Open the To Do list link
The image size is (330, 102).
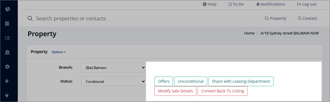[236, 4]
